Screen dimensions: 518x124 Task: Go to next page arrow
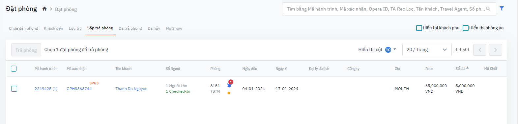pos(496,50)
